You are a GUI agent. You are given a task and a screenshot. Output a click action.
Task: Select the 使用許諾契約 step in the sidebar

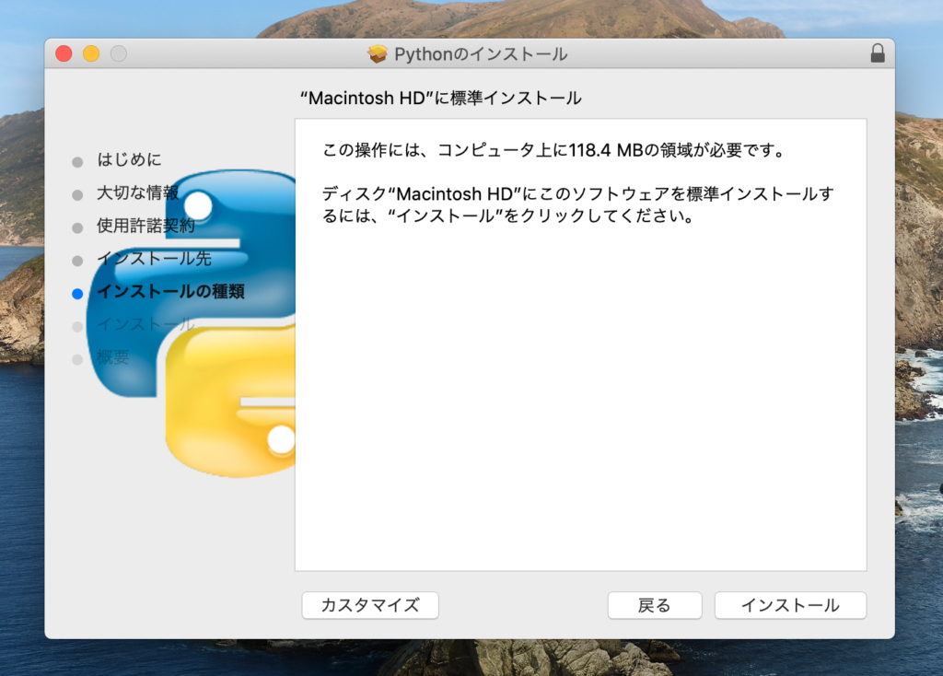146,226
